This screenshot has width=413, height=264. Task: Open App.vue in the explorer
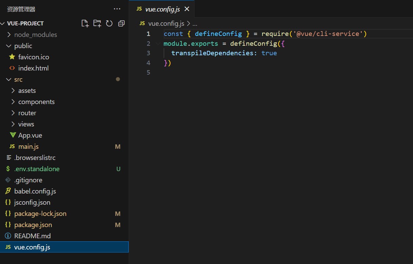point(30,135)
